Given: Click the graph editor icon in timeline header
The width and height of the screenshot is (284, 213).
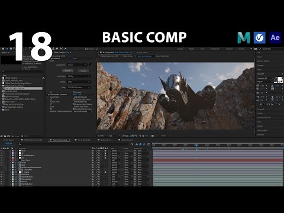Looking at the screenshot, I should point(149,144).
